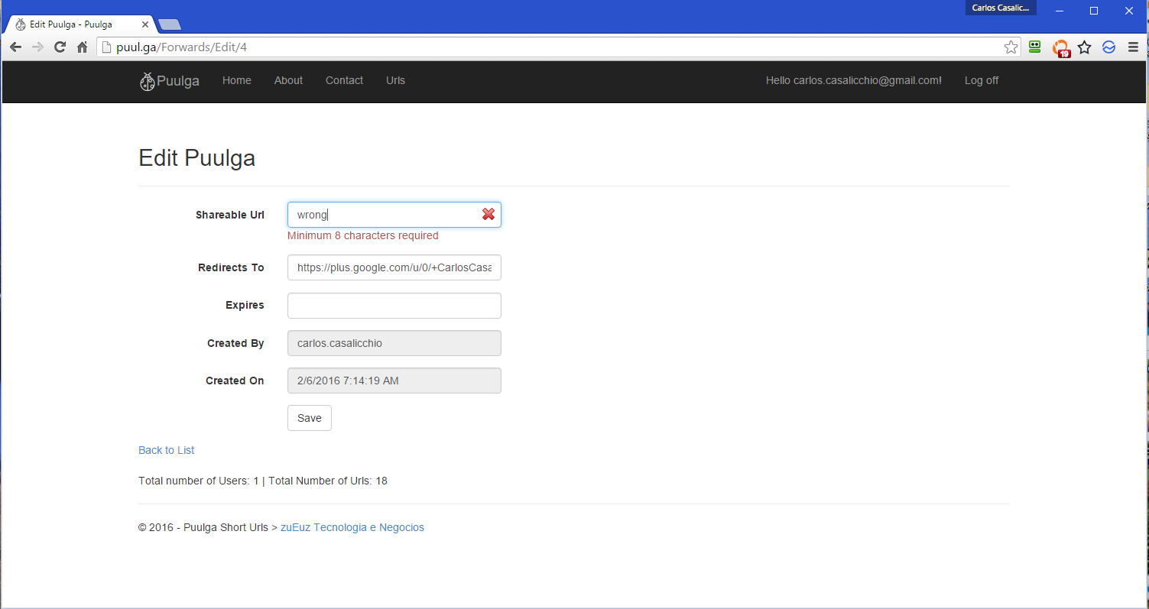Click the browser back arrow

click(x=15, y=47)
